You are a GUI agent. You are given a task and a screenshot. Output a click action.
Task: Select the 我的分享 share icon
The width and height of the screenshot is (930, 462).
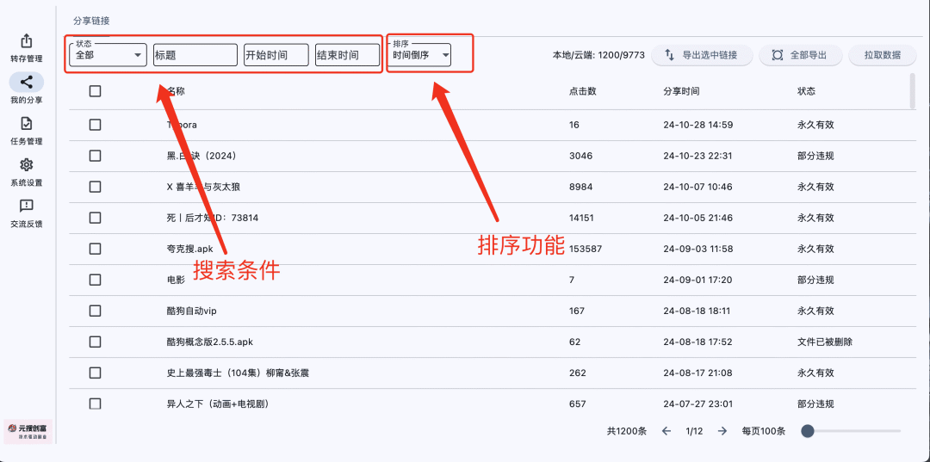[26, 82]
